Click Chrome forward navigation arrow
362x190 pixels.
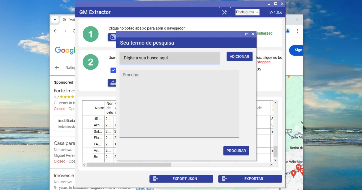click(x=65, y=31)
